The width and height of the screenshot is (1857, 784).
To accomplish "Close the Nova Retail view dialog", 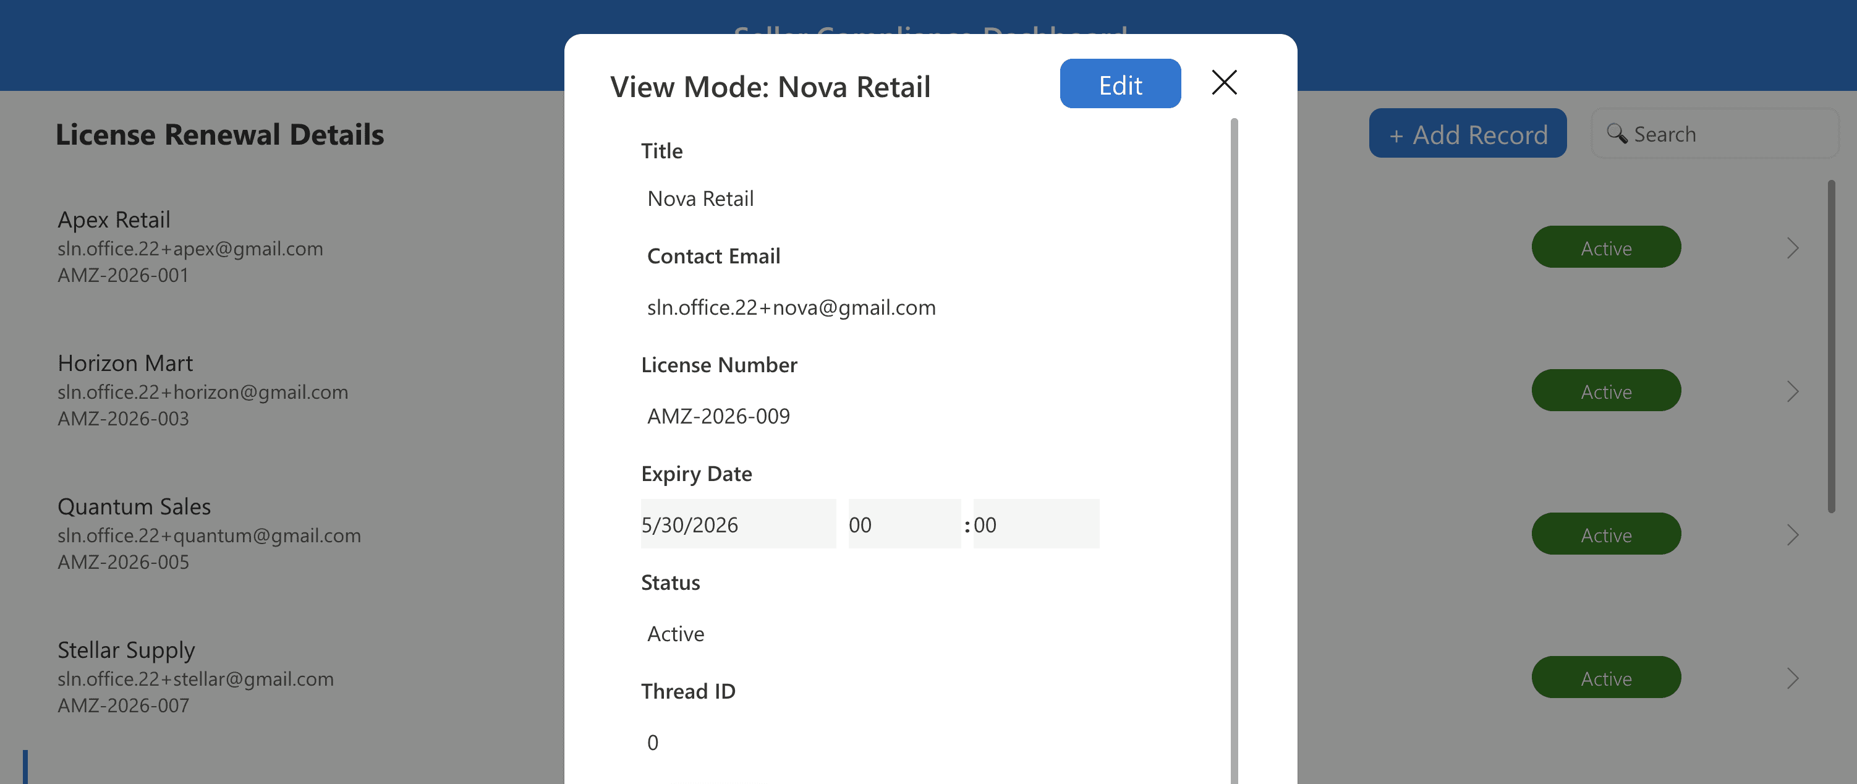I will [x=1224, y=82].
